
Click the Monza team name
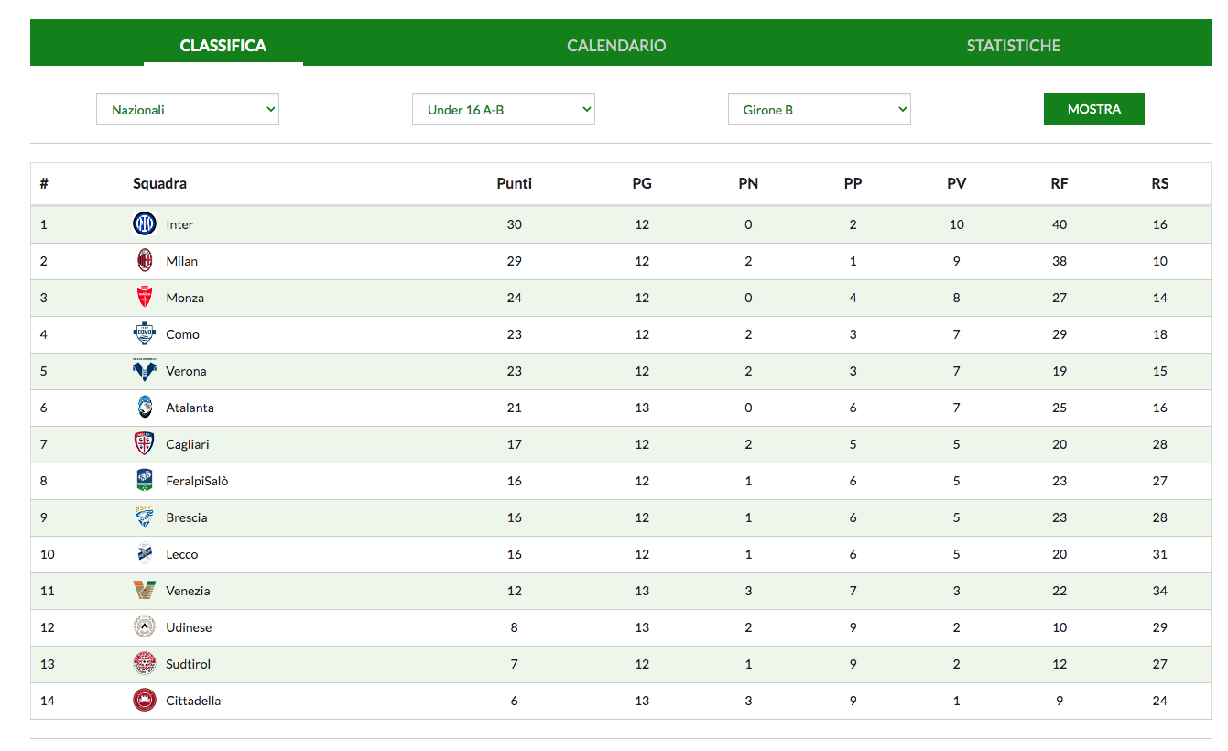(185, 298)
